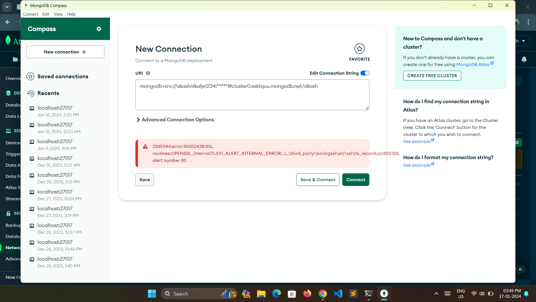Toggle Edit Connection String switch
The height and width of the screenshot is (302, 536).
pyautogui.click(x=365, y=73)
